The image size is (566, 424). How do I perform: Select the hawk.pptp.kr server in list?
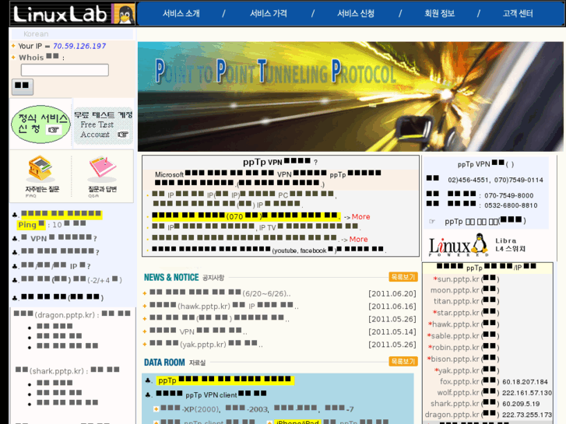click(463, 324)
